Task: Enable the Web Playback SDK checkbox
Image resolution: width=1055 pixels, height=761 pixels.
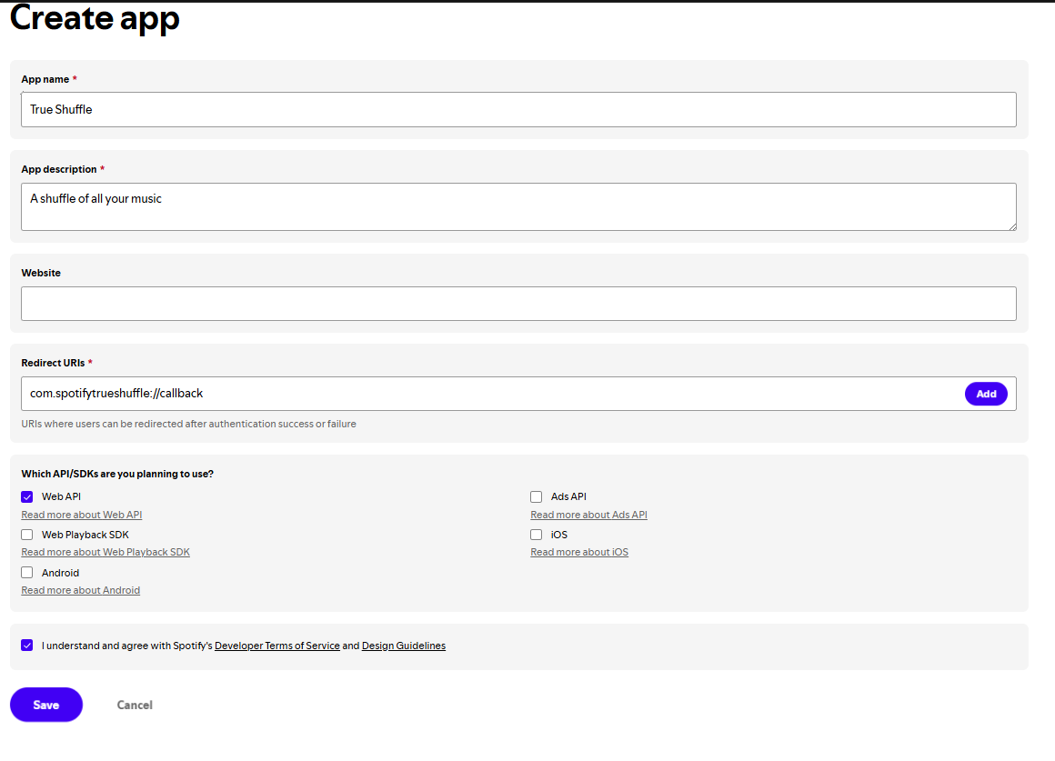Action: (x=27, y=535)
